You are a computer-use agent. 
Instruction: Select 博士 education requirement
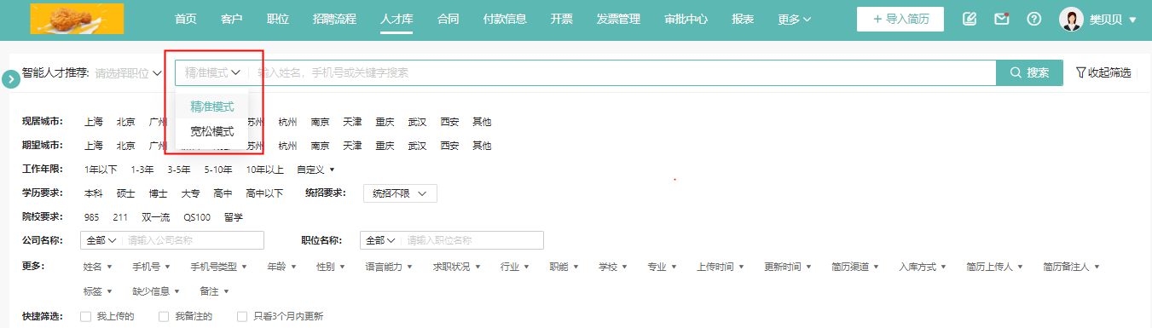pyautogui.click(x=159, y=193)
